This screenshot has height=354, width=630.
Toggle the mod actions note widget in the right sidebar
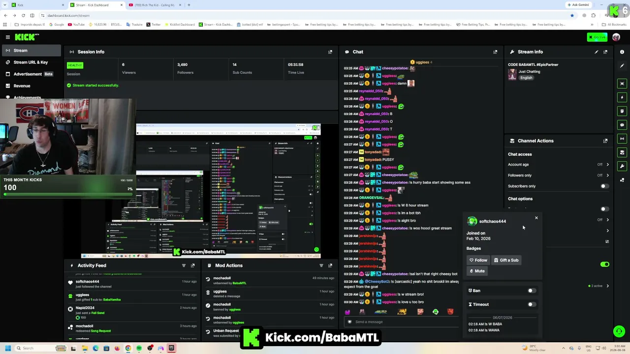pyautogui.click(x=622, y=111)
